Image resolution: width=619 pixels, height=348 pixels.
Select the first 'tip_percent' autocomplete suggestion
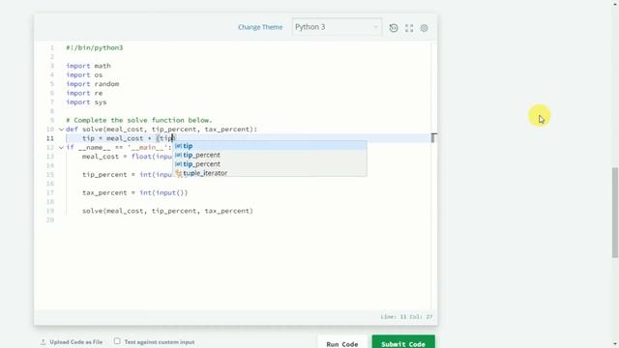(270, 155)
